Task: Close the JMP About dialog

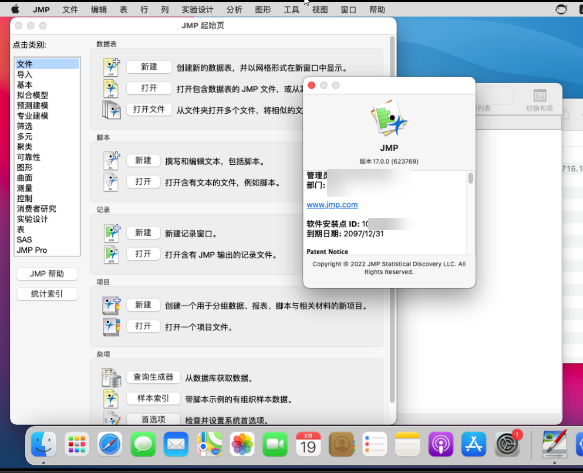Action: pos(312,85)
